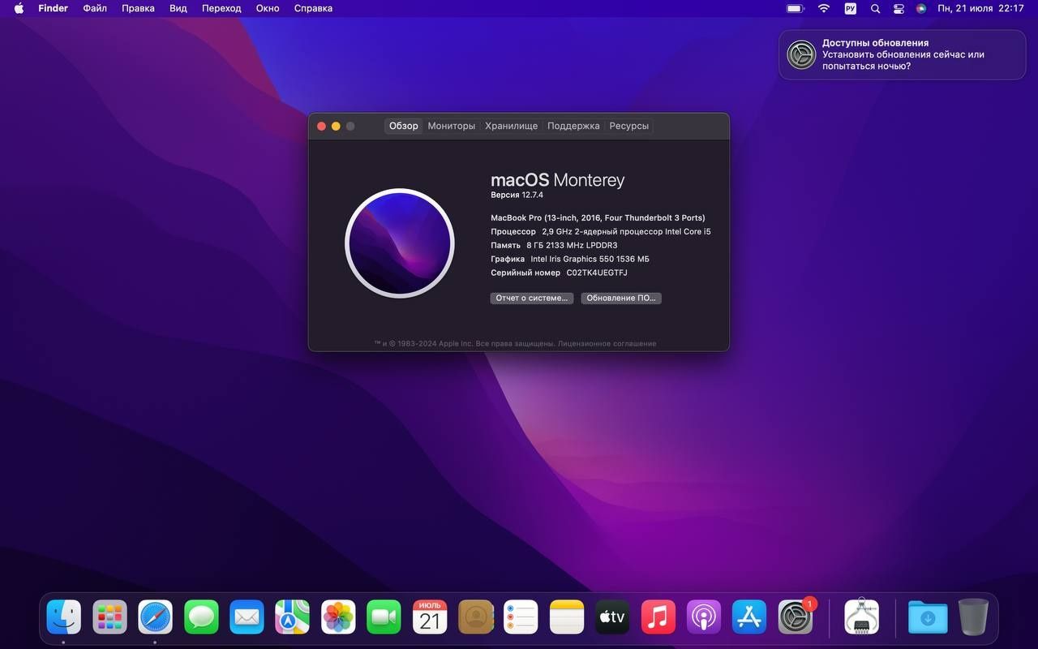1038x649 pixels.
Task: Click the MacBook Pro model line
Action: pyautogui.click(x=598, y=217)
